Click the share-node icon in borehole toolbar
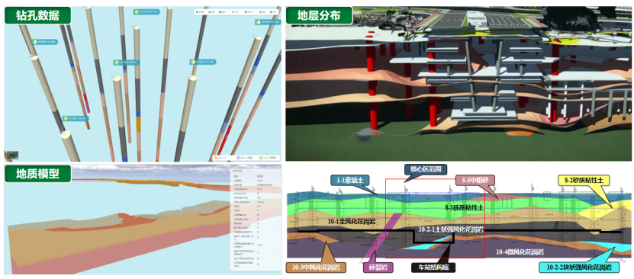The height and width of the screenshot is (279, 634). (233, 12)
